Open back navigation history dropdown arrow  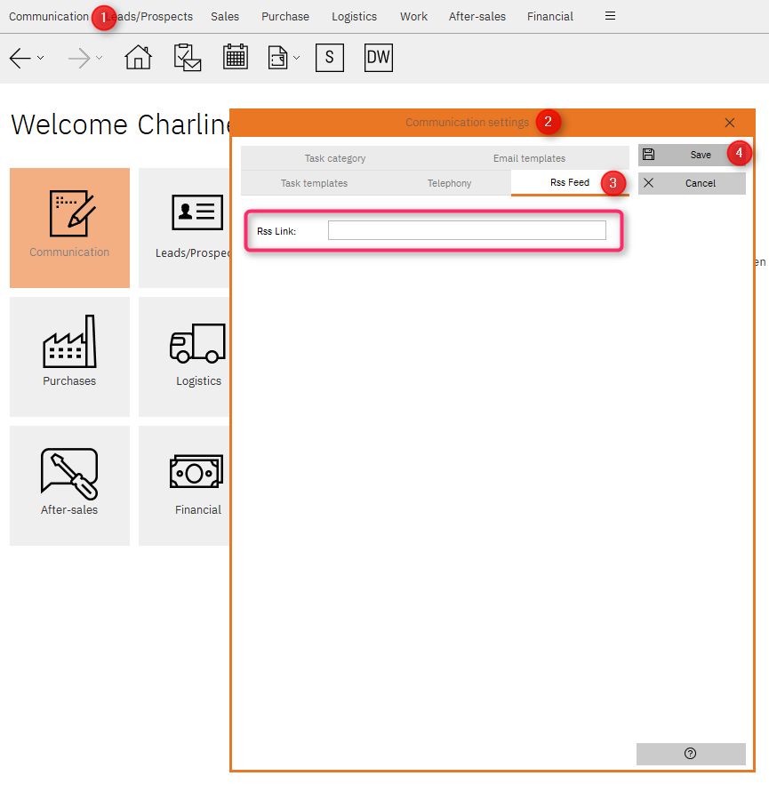40,58
